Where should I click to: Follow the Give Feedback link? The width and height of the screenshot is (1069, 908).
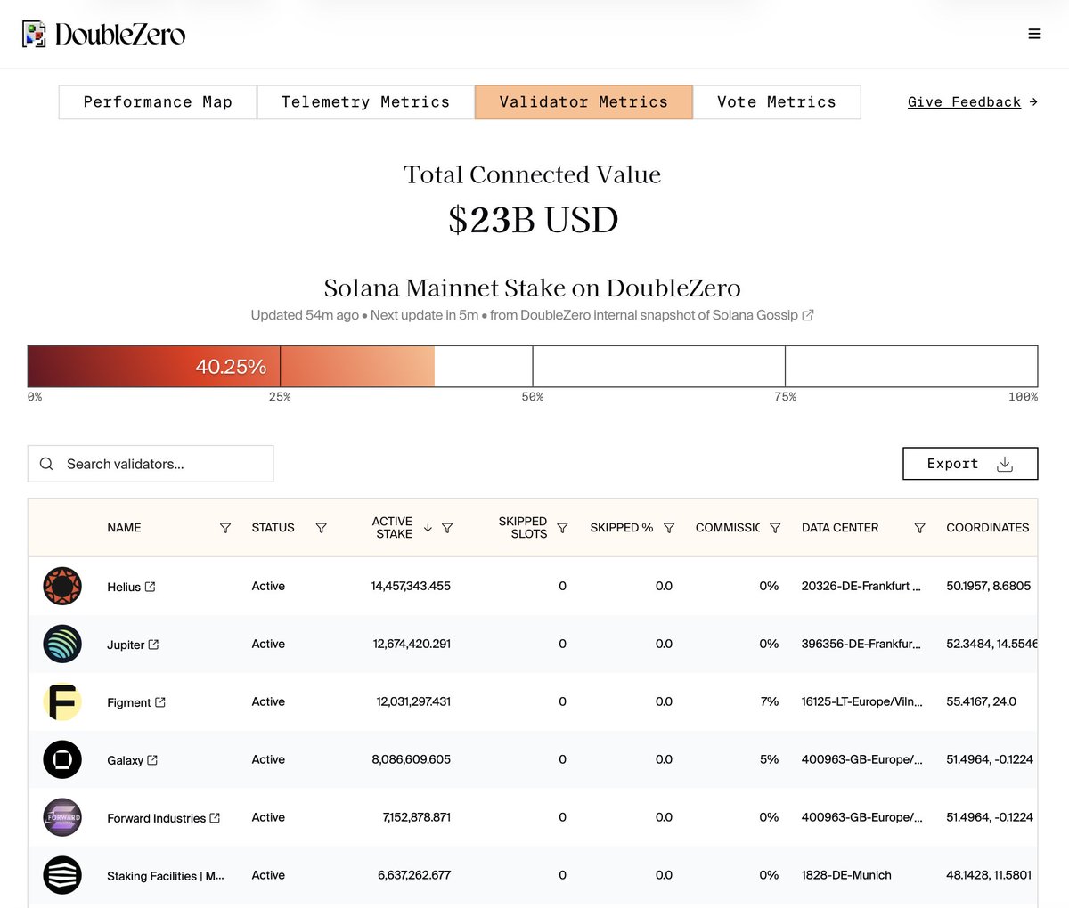[972, 102]
